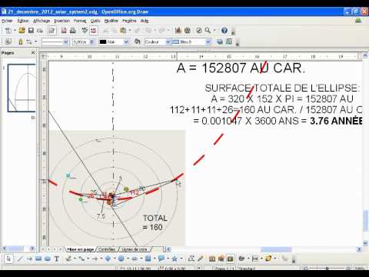
Task: Select the Connector tool
Action: (x=81, y=259)
